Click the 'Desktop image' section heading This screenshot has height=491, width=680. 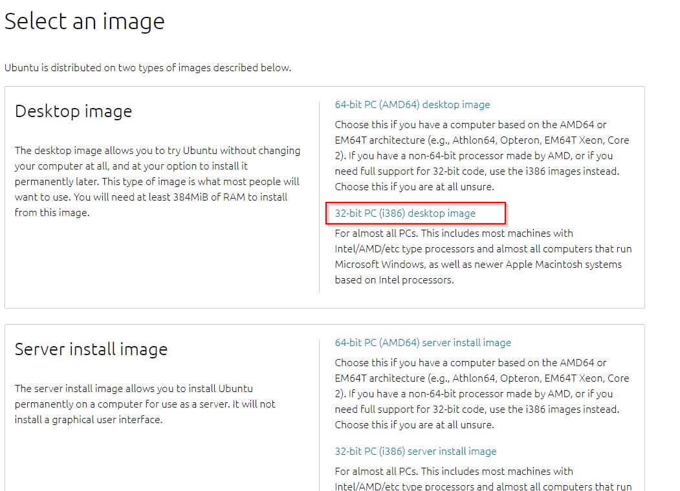[x=73, y=111]
